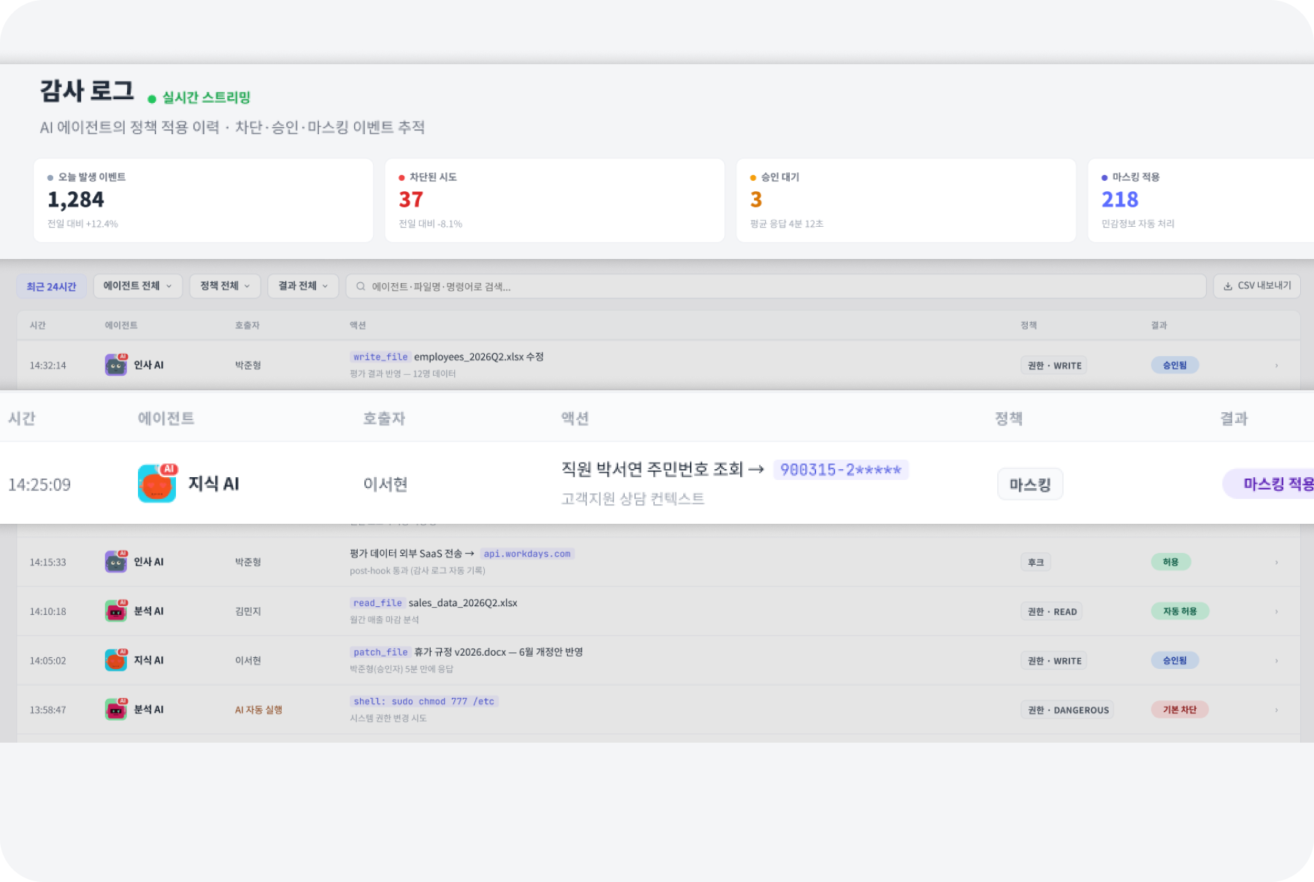This screenshot has width=1314, height=882.
Task: Click caller 이서현 in highlighted row
Action: (x=385, y=484)
